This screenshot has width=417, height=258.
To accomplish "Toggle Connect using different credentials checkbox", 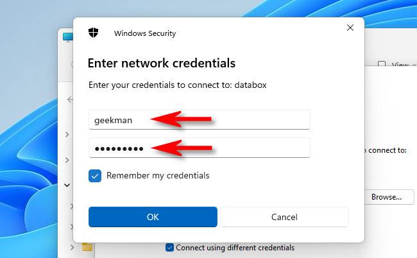I will pyautogui.click(x=169, y=247).
